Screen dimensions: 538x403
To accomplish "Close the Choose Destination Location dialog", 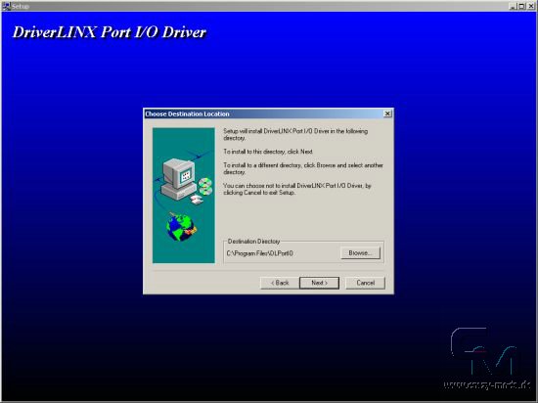I will (x=387, y=113).
